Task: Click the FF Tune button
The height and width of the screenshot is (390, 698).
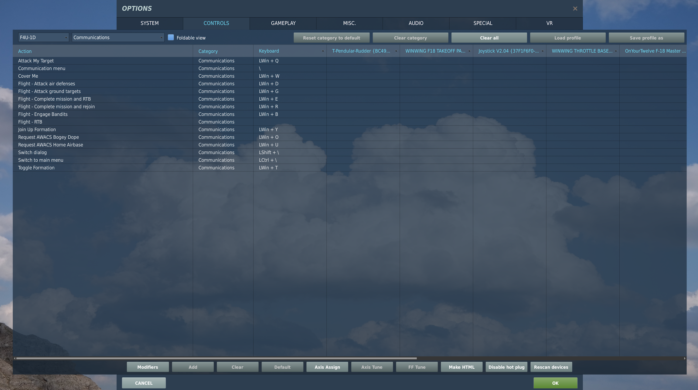Action: point(417,367)
